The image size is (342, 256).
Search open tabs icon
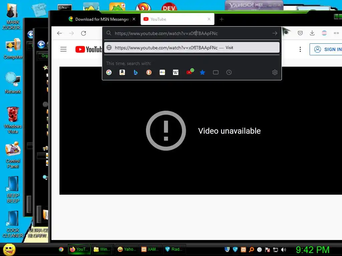point(216,72)
